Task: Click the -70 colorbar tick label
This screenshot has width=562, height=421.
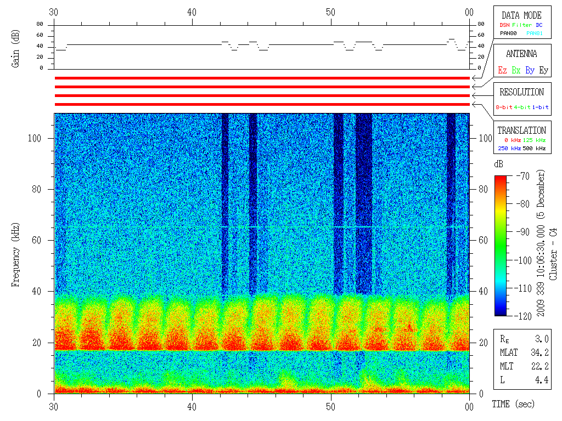Action: coord(523,176)
